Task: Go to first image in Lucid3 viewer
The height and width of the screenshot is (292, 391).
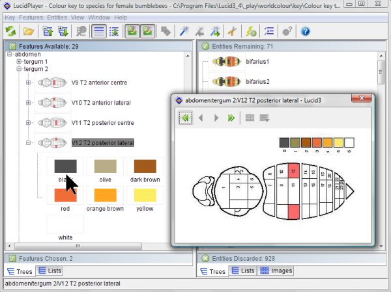Action: click(x=185, y=118)
